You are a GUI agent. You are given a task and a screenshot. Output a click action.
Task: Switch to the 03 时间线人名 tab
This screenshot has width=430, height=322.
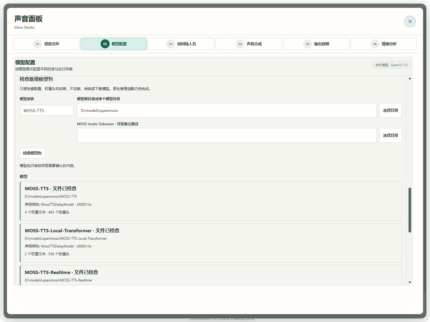point(181,44)
